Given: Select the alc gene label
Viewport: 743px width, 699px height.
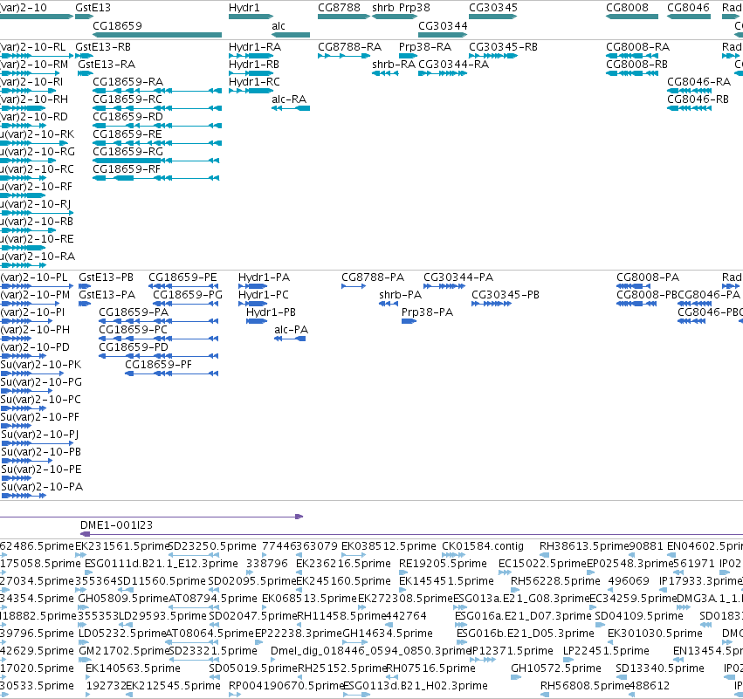Looking at the screenshot, I should point(279,25).
